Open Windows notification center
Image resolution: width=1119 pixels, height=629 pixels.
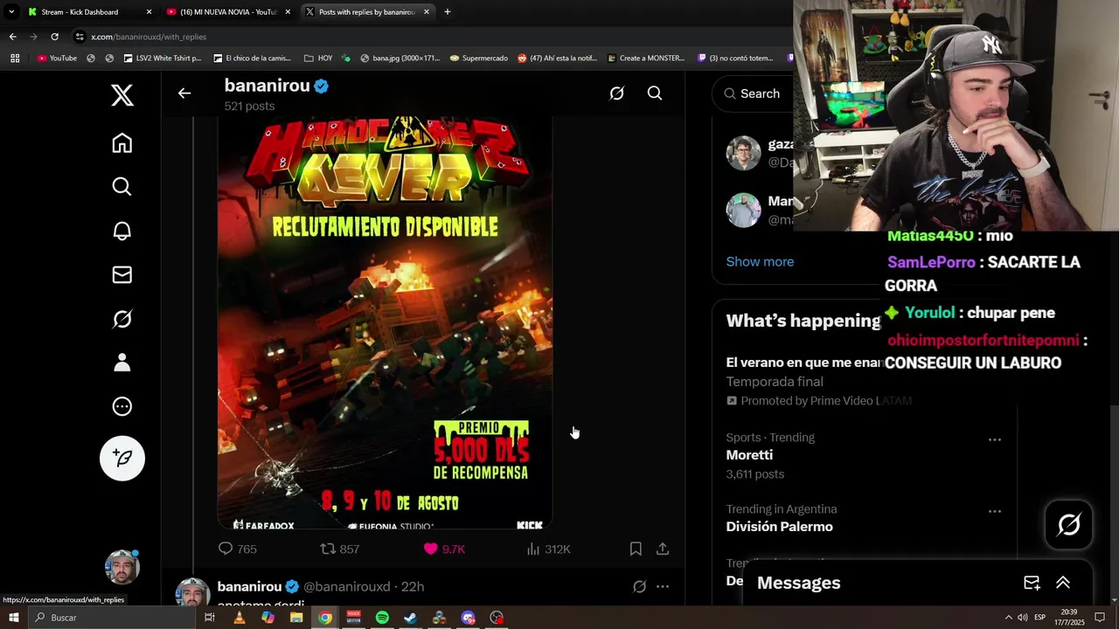(1100, 618)
